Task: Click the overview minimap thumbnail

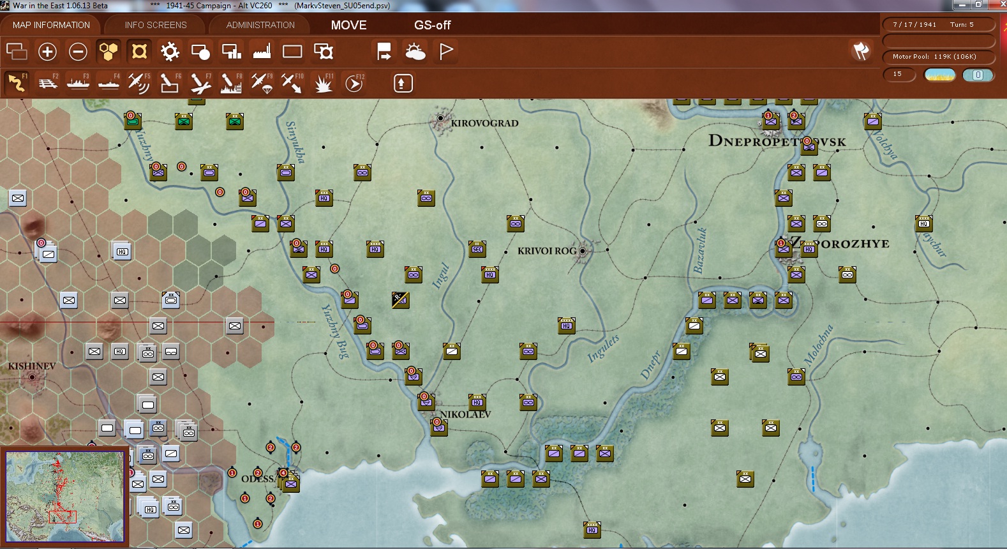Action: [x=64, y=497]
